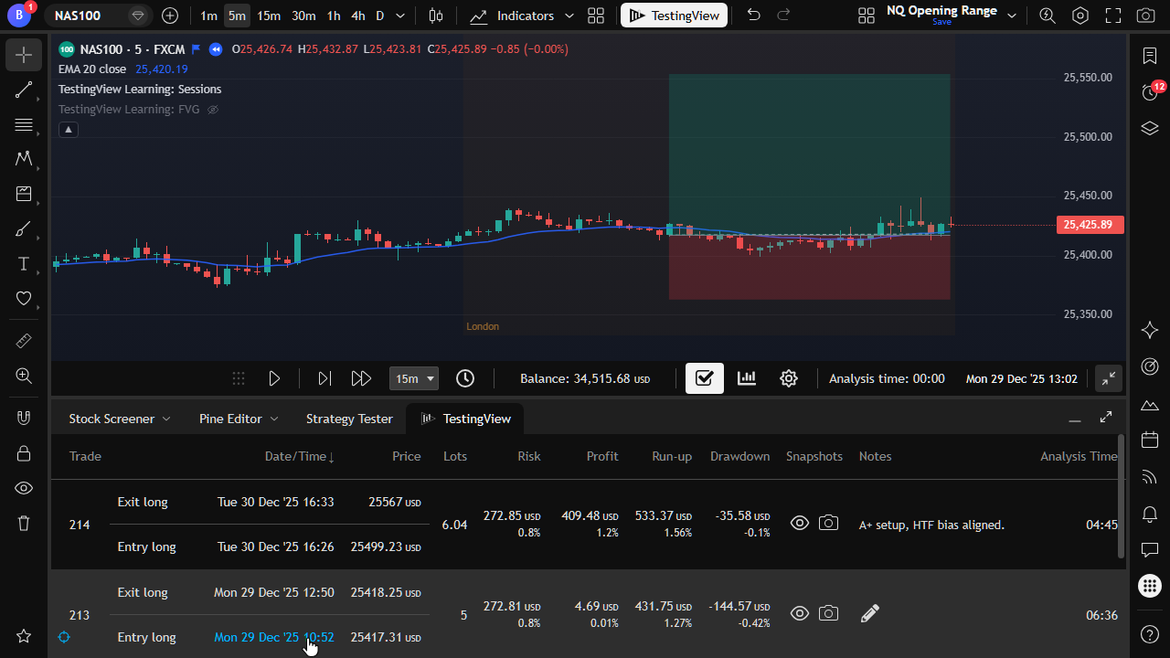Image resolution: width=1170 pixels, height=658 pixels.
Task: Open the Watchlist panel icon
Action: coord(1150,56)
